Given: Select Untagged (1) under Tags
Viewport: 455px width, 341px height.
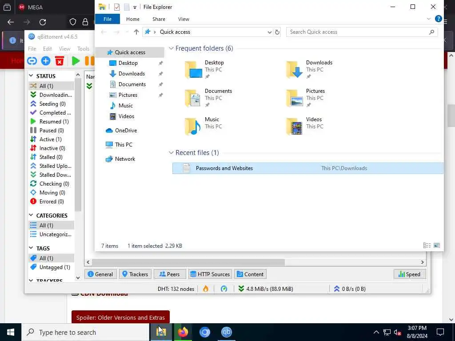Looking at the screenshot, I should pyautogui.click(x=52, y=267).
